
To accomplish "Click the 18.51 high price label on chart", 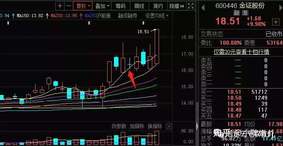I will tap(143, 32).
